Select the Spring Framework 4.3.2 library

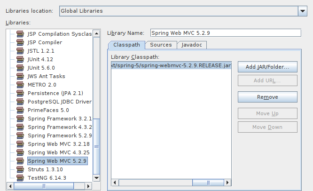60,127
